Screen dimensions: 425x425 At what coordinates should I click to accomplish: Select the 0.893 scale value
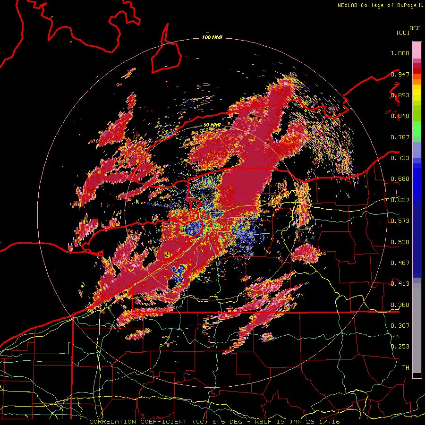400,95
